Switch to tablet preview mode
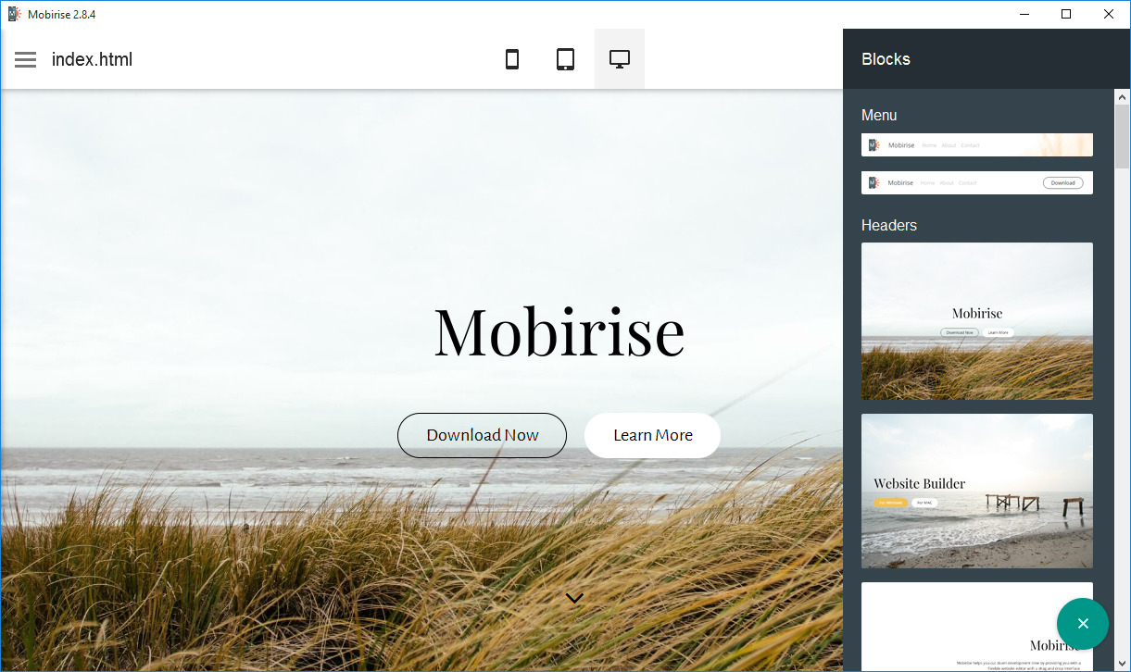Viewport: 1131px width, 672px height. pyautogui.click(x=565, y=59)
